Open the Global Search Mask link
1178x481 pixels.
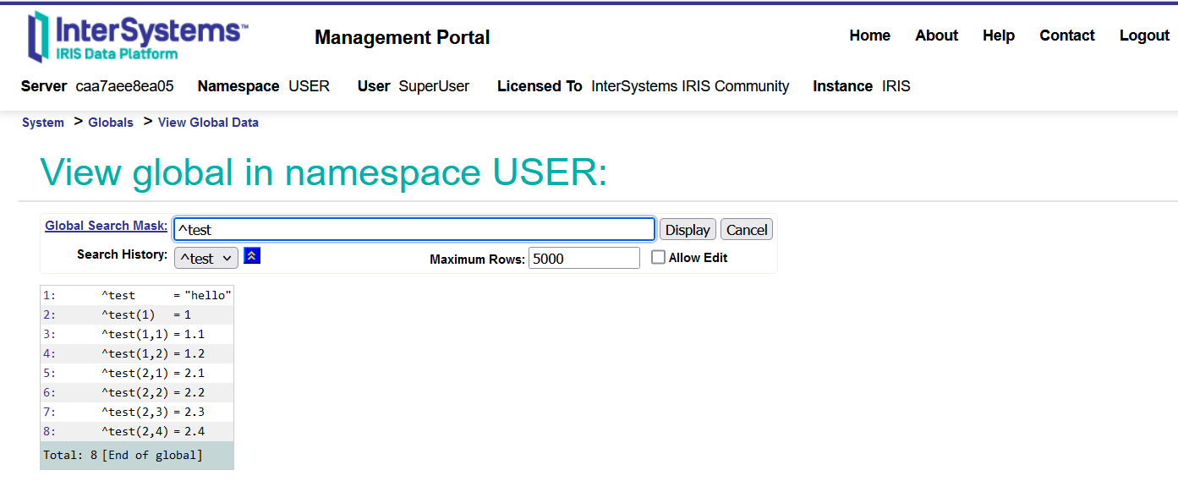(106, 226)
